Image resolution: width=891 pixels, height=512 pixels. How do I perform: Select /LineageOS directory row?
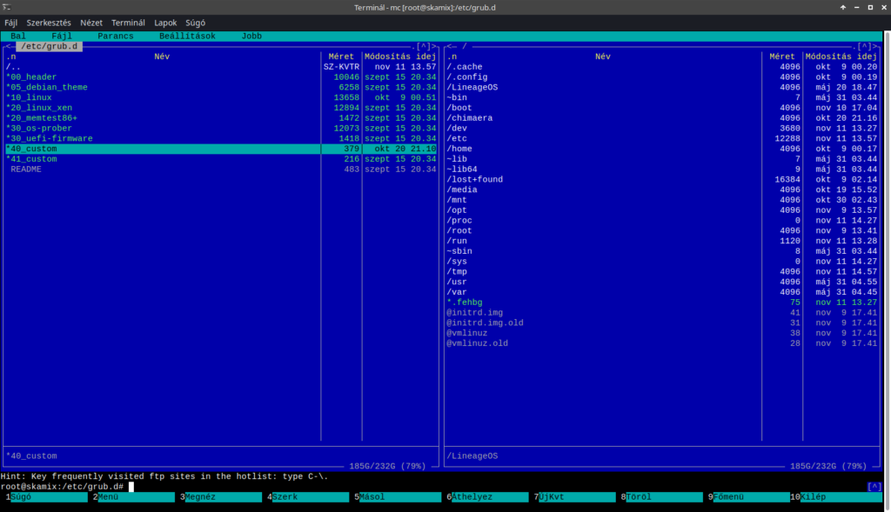point(661,88)
